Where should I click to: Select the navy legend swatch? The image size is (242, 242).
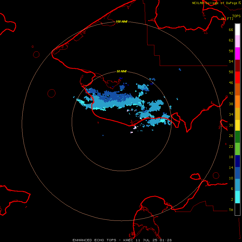point(237,161)
